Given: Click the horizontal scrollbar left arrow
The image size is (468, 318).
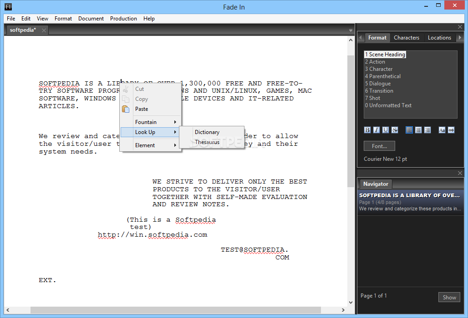Looking at the screenshot, I should tap(8, 310).
